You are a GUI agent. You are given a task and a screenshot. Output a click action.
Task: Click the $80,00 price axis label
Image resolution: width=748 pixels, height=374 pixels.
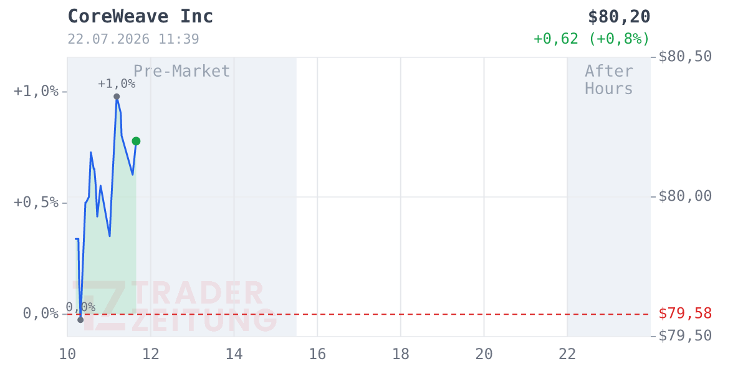(685, 196)
